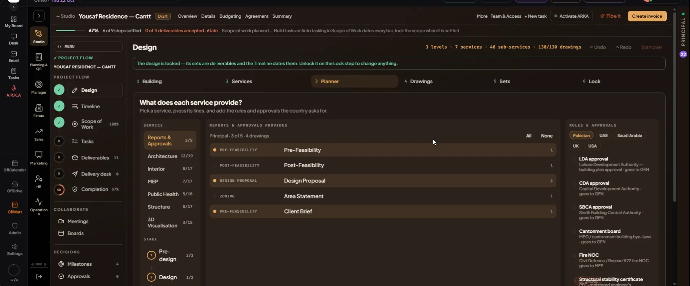The image size is (690, 286).
Task: Click the Activate ARKA button
Action: (571, 16)
